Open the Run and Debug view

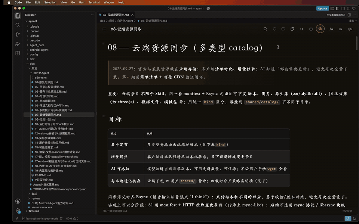[18, 44]
